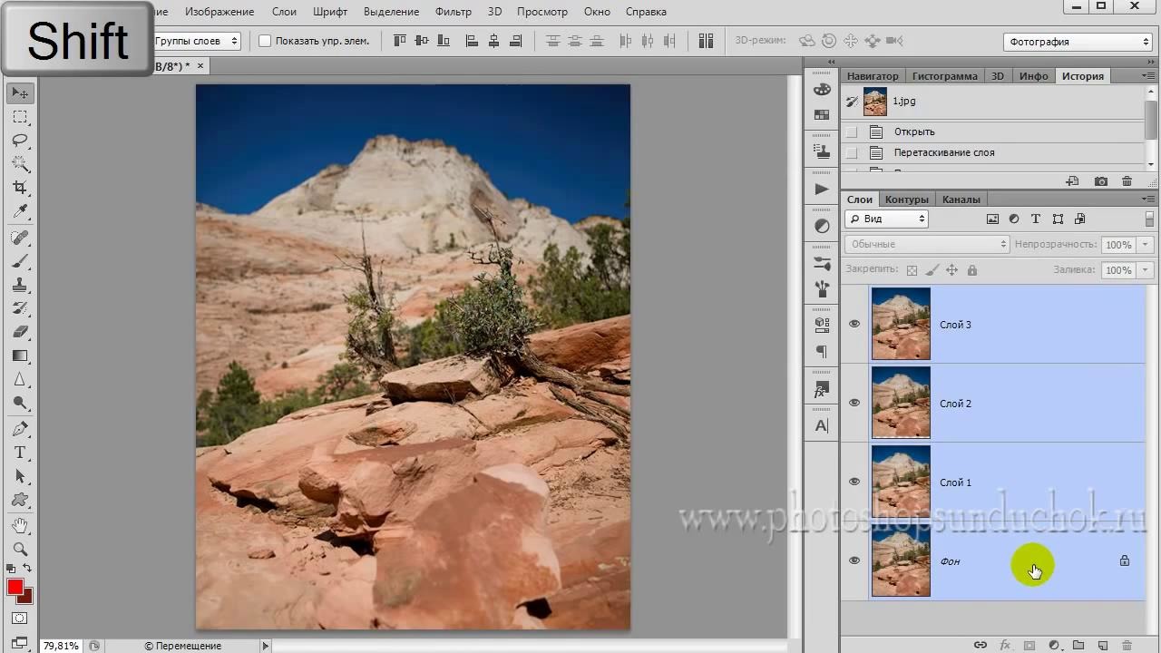
Task: Create a new group folder in Layers panel
Action: [1078, 645]
